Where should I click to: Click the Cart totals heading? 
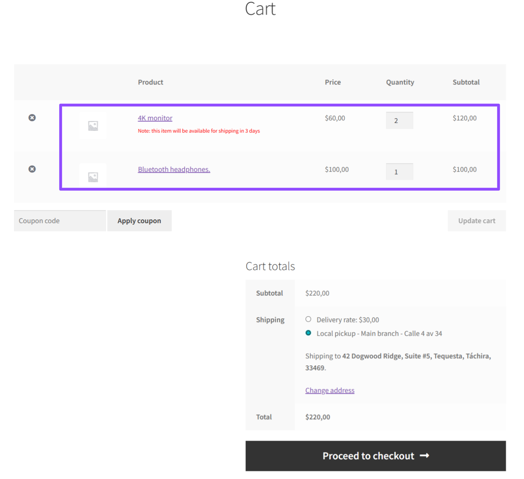270,266
